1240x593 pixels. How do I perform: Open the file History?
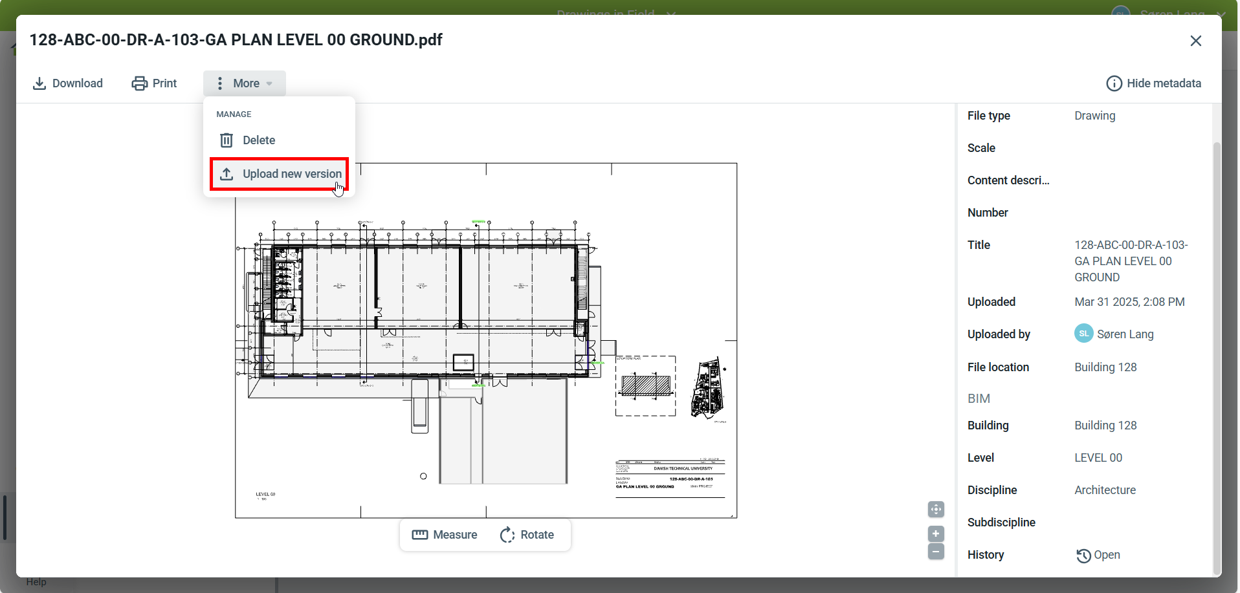pos(1098,555)
